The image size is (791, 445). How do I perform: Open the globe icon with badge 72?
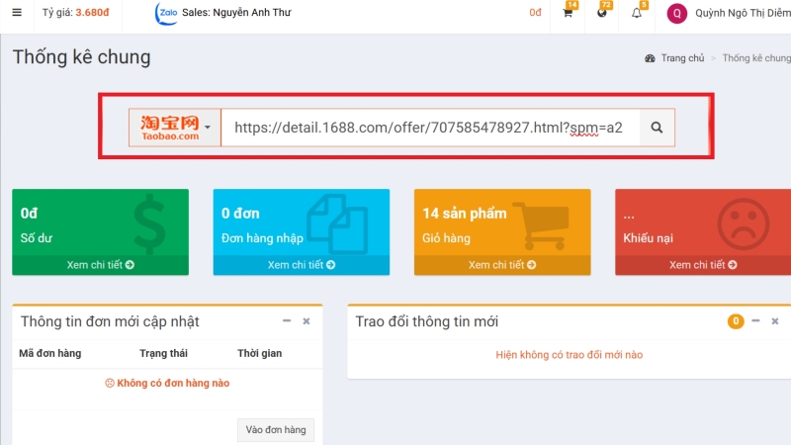click(602, 13)
